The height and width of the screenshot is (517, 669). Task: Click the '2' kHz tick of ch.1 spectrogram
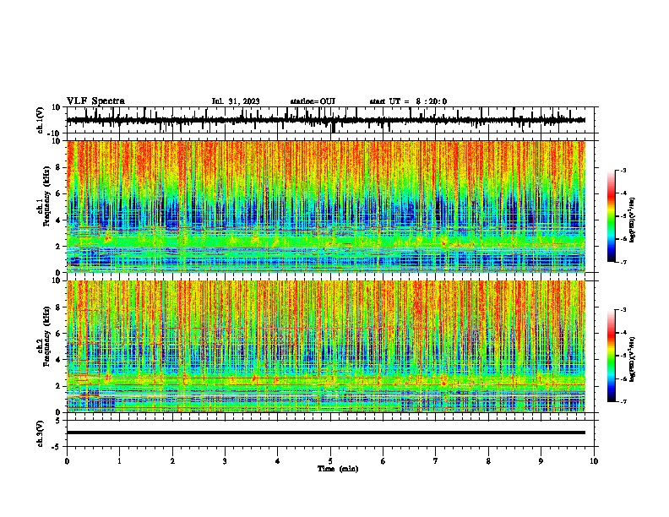[x=59, y=247]
